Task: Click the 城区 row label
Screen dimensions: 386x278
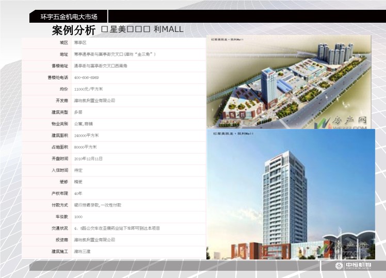Action: click(x=64, y=43)
